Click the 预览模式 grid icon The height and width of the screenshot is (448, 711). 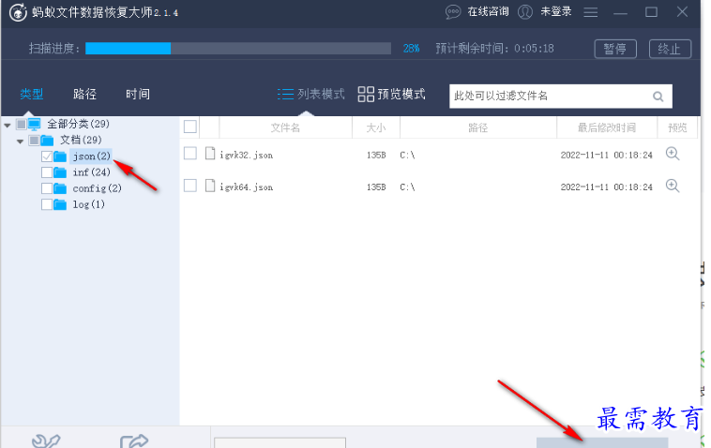click(366, 95)
